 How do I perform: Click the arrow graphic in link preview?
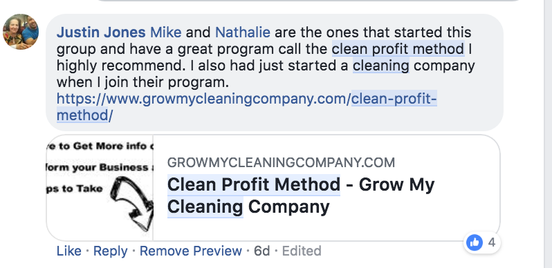(x=132, y=203)
